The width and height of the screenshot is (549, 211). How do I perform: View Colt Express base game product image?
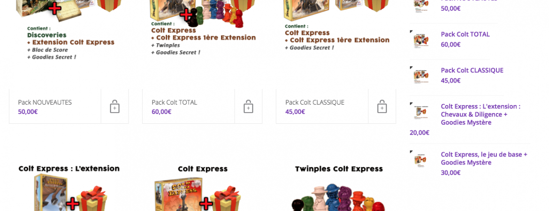pos(202,188)
